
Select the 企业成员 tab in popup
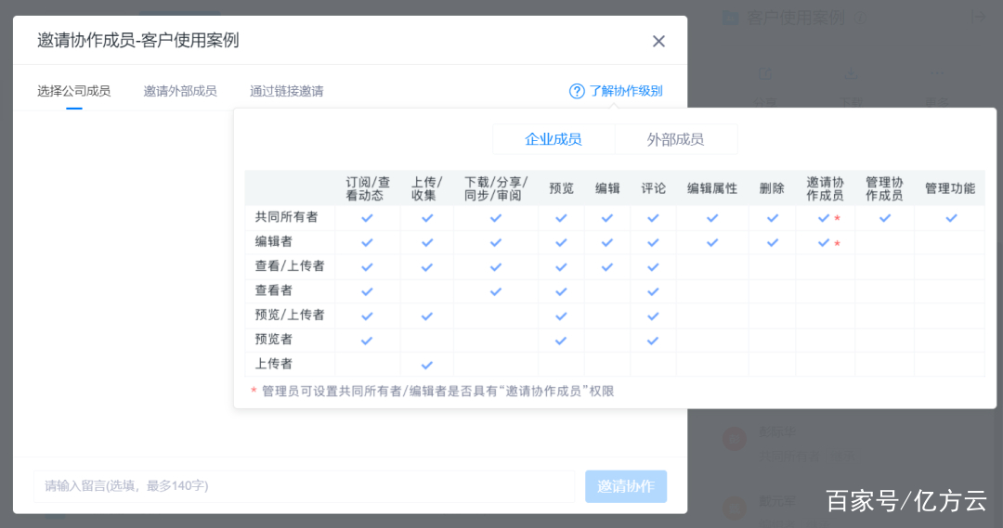[x=554, y=139]
